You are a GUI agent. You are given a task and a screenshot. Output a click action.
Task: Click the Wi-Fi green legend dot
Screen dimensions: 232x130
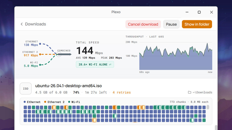pyautogui.click(x=69, y=102)
